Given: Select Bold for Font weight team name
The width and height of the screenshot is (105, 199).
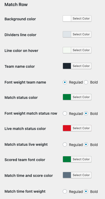Looking at the screenshot, I should click(x=86, y=82).
